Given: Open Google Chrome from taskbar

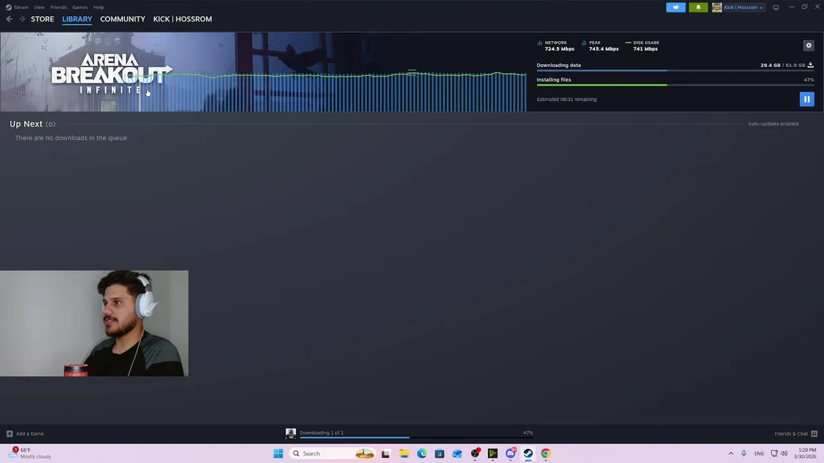Looking at the screenshot, I should click(546, 453).
